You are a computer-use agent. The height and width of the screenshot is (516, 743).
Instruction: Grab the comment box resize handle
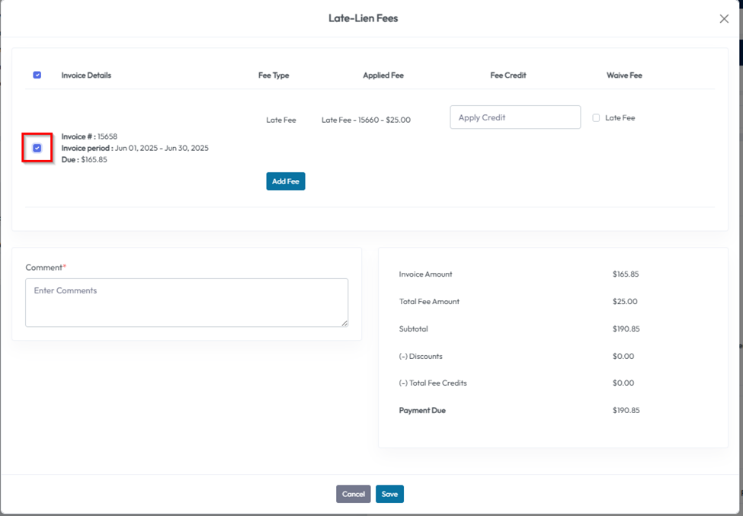pos(344,323)
